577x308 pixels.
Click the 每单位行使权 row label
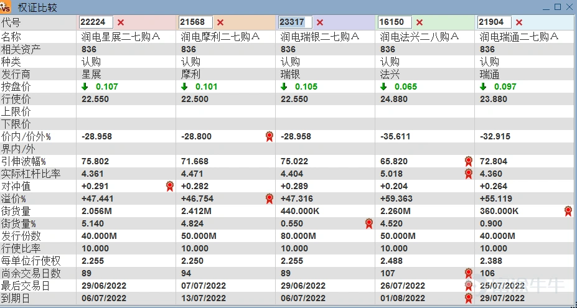pos(31,261)
